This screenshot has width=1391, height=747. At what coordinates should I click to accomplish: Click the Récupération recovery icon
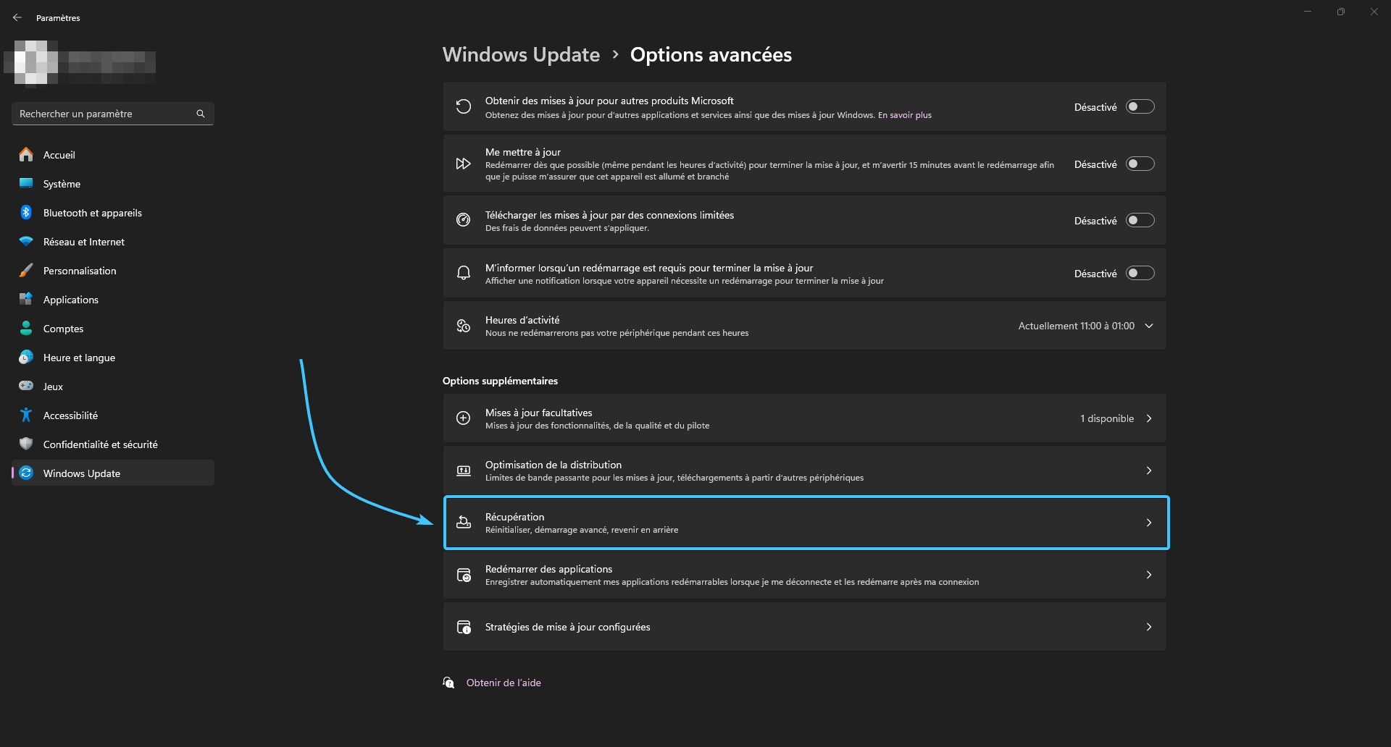pos(464,522)
